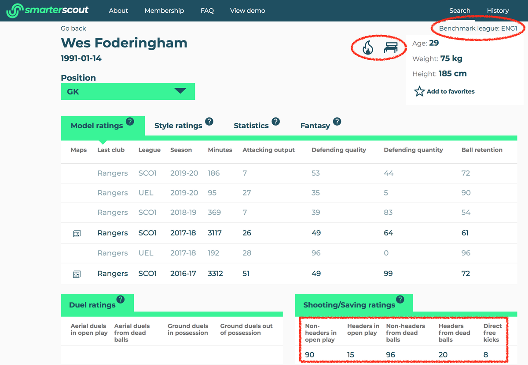The image size is (528, 365).
Task: Click Headers from dead balls value 20
Action: click(x=443, y=355)
